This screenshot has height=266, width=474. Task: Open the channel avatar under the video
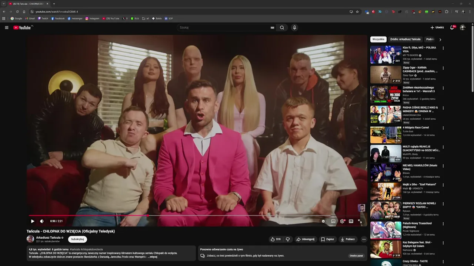click(30, 239)
